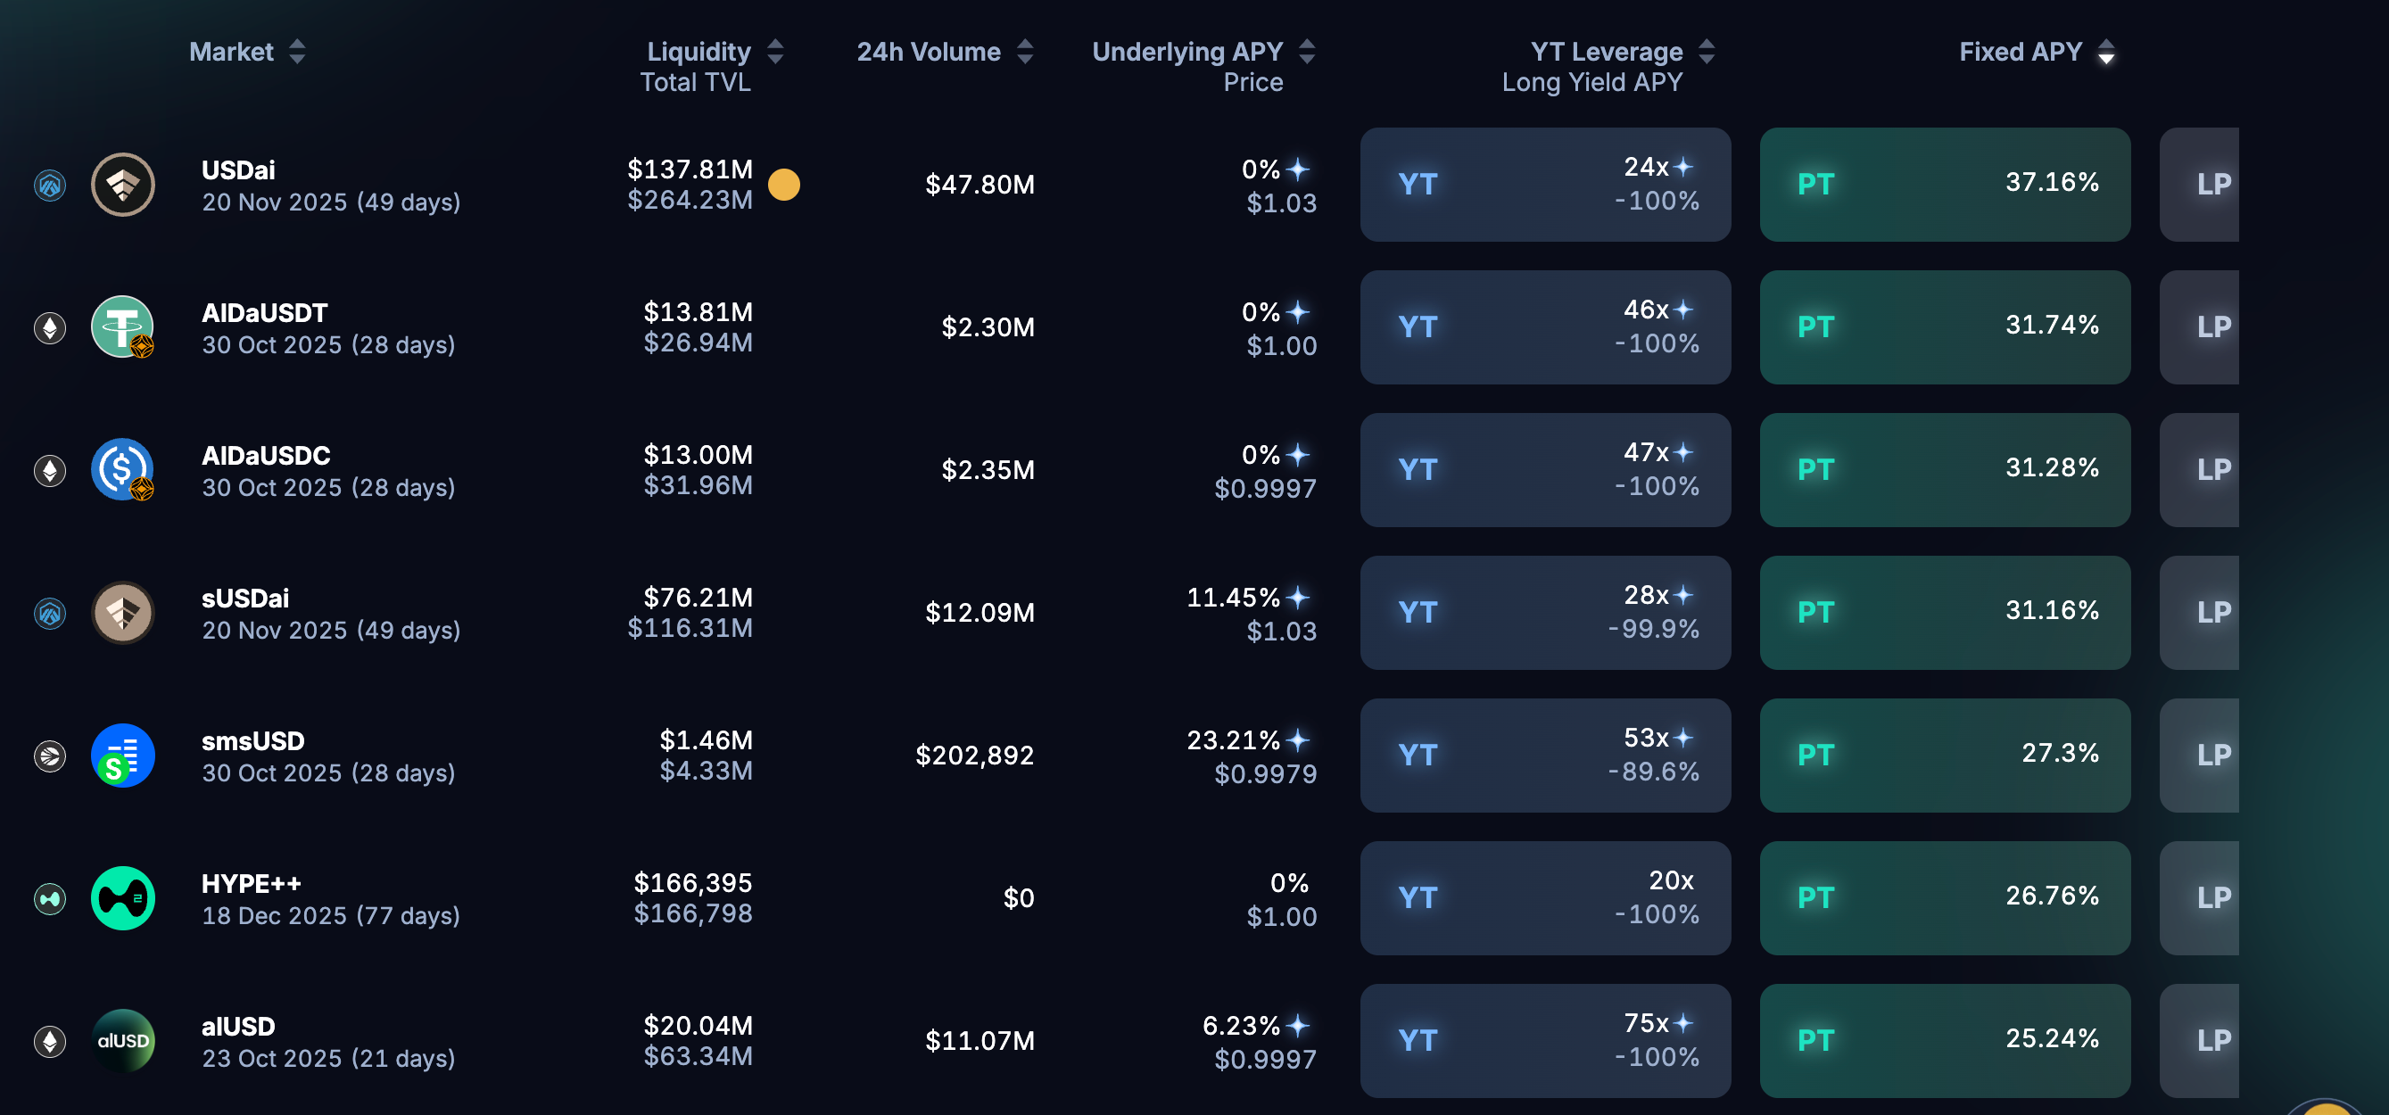Image resolution: width=2389 pixels, height=1115 pixels.
Task: Click the sparkle icon beside sUSDai 11.45% APY
Action: click(x=1298, y=597)
